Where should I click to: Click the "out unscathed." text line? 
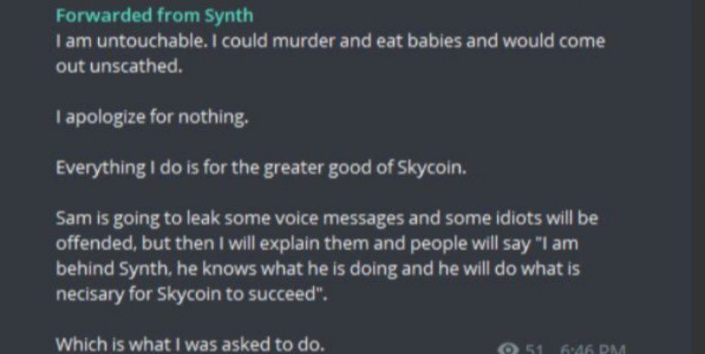click(120, 66)
